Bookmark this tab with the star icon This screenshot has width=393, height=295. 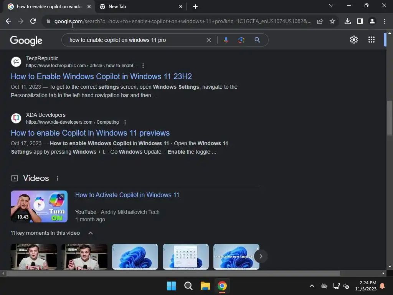click(332, 22)
